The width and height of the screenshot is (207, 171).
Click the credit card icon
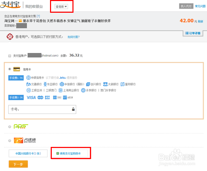pyautogui.click(x=17, y=69)
